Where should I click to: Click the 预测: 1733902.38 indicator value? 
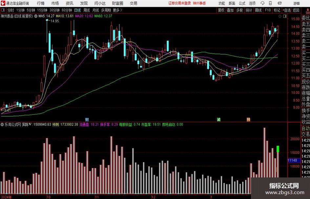pos(65,124)
